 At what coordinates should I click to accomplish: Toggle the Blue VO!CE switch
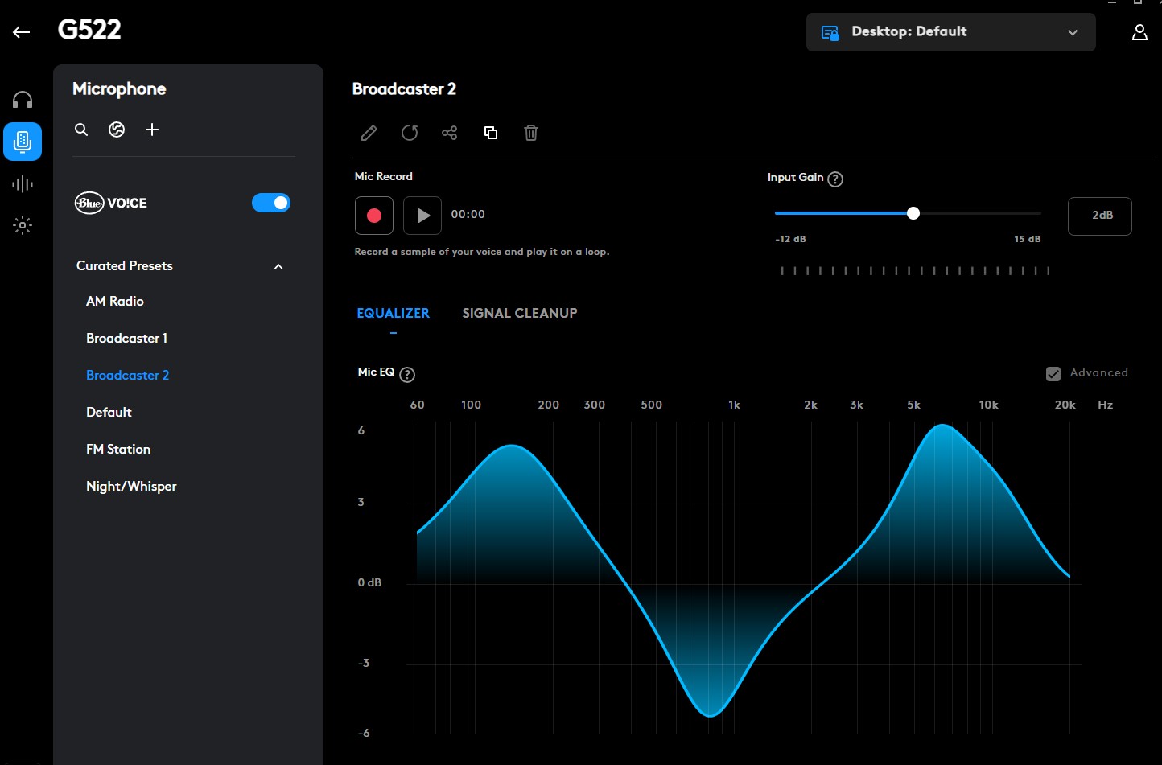point(271,203)
